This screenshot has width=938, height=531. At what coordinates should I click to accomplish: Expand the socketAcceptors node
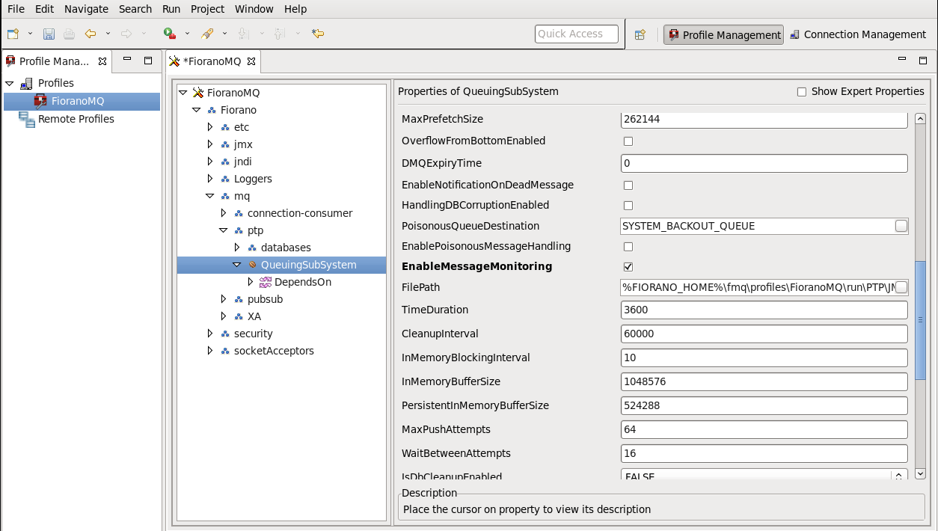(210, 351)
